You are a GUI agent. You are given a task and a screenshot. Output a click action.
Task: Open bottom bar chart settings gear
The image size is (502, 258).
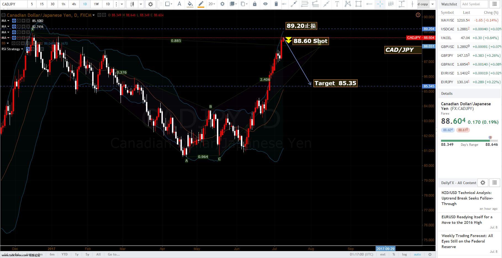(x=430, y=254)
